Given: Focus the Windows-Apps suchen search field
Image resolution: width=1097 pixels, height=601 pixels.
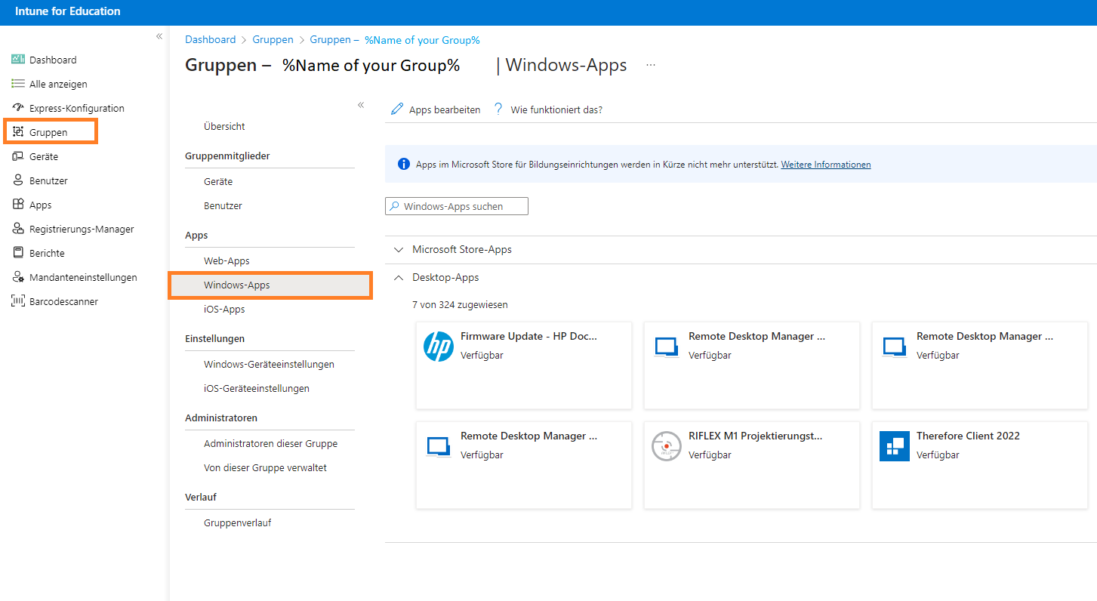Looking at the screenshot, I should pyautogui.click(x=457, y=206).
